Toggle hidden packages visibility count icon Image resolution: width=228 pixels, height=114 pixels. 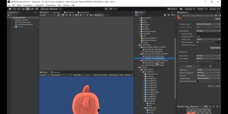click(173, 15)
